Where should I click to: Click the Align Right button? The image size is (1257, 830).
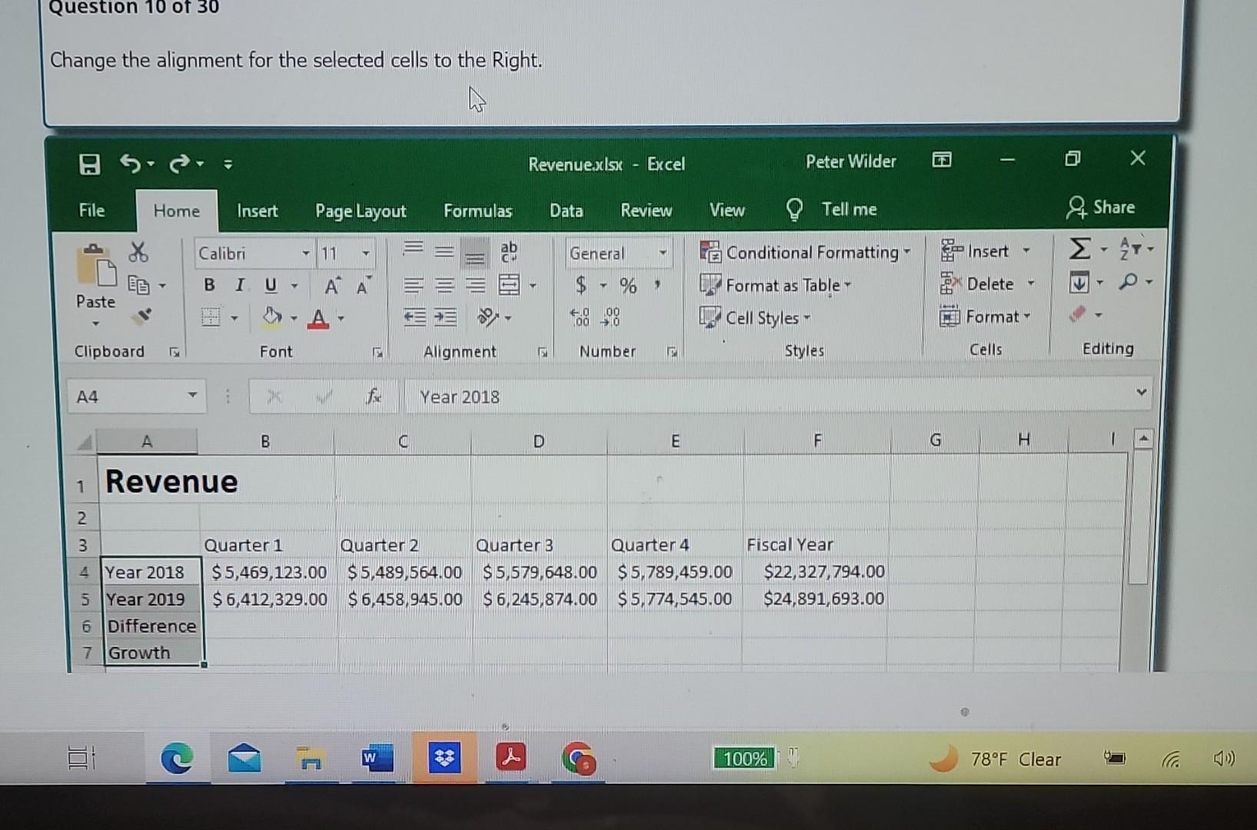pyautogui.click(x=476, y=286)
